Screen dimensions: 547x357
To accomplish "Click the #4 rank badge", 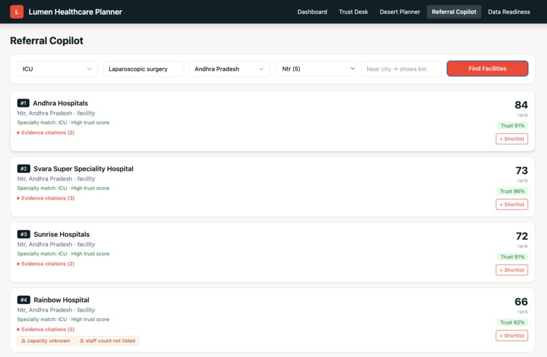I will click(x=24, y=300).
